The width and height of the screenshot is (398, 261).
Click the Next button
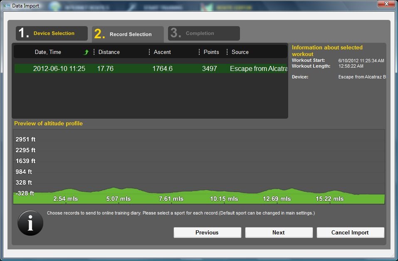pyautogui.click(x=279, y=232)
